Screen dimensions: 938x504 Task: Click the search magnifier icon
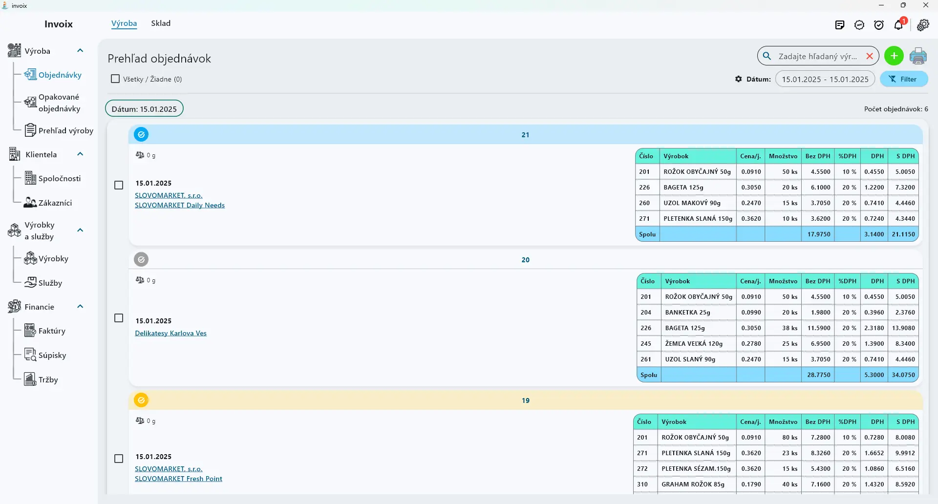[x=767, y=56]
